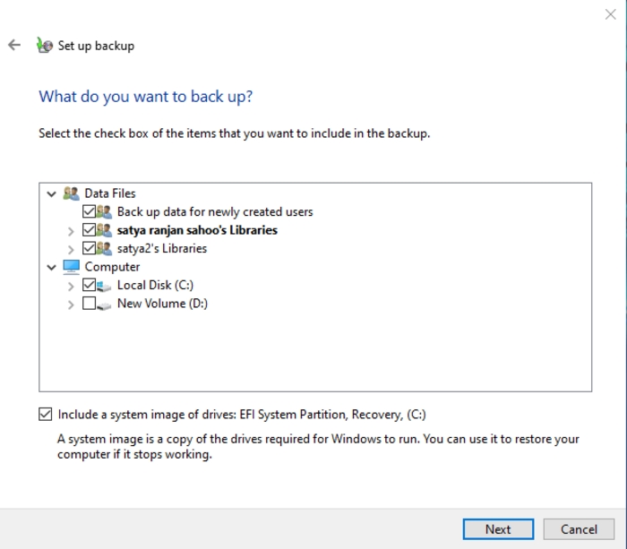Click the satya2's Libraries user icon
The width and height of the screenshot is (627, 549).
coord(105,248)
